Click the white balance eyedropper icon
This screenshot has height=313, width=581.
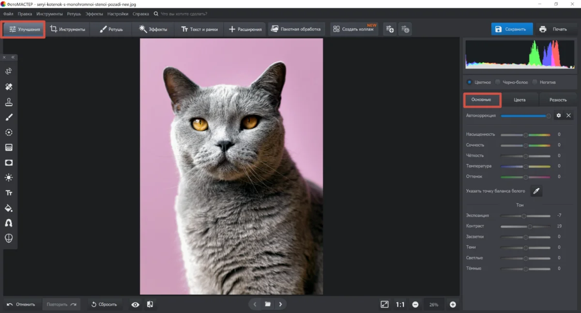click(536, 191)
